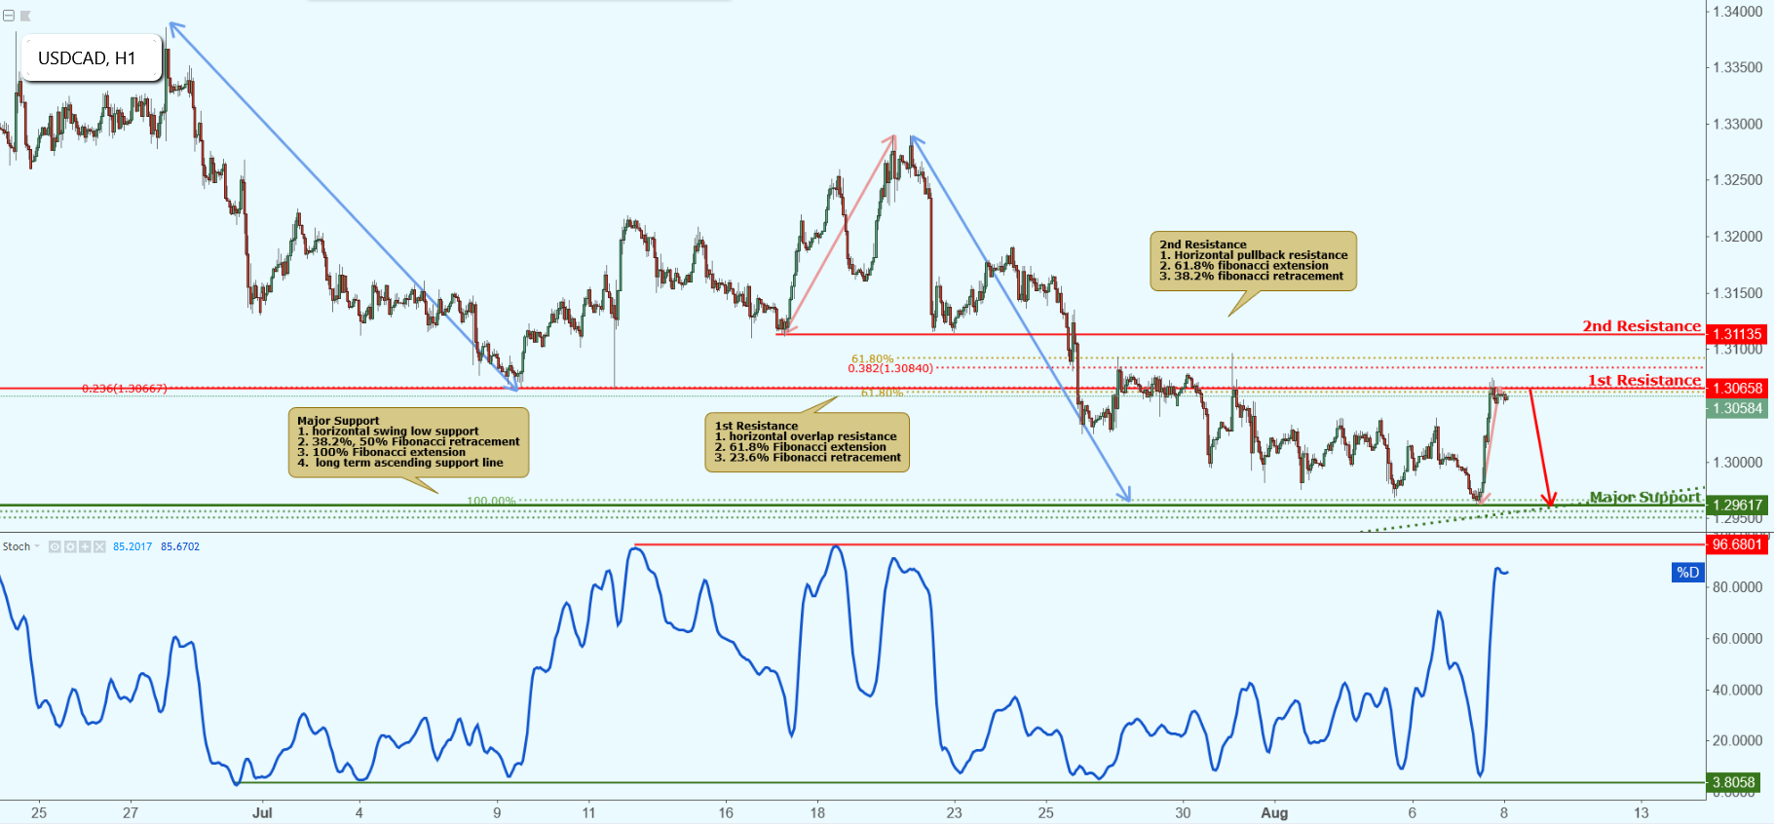
Task: Open Stoch indicator settings gear
Action: (x=70, y=546)
